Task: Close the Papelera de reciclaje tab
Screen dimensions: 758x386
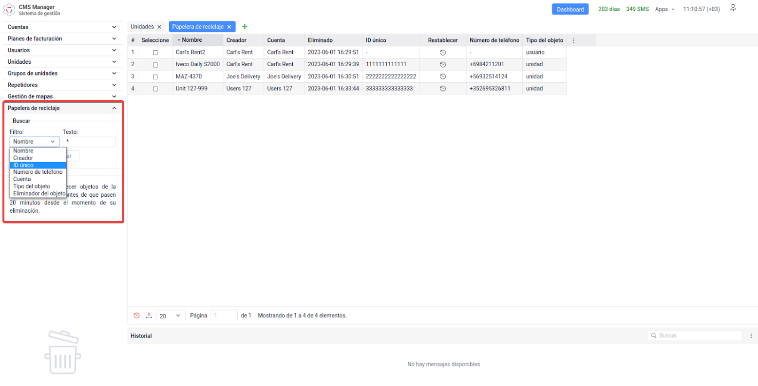Action: 229,27
